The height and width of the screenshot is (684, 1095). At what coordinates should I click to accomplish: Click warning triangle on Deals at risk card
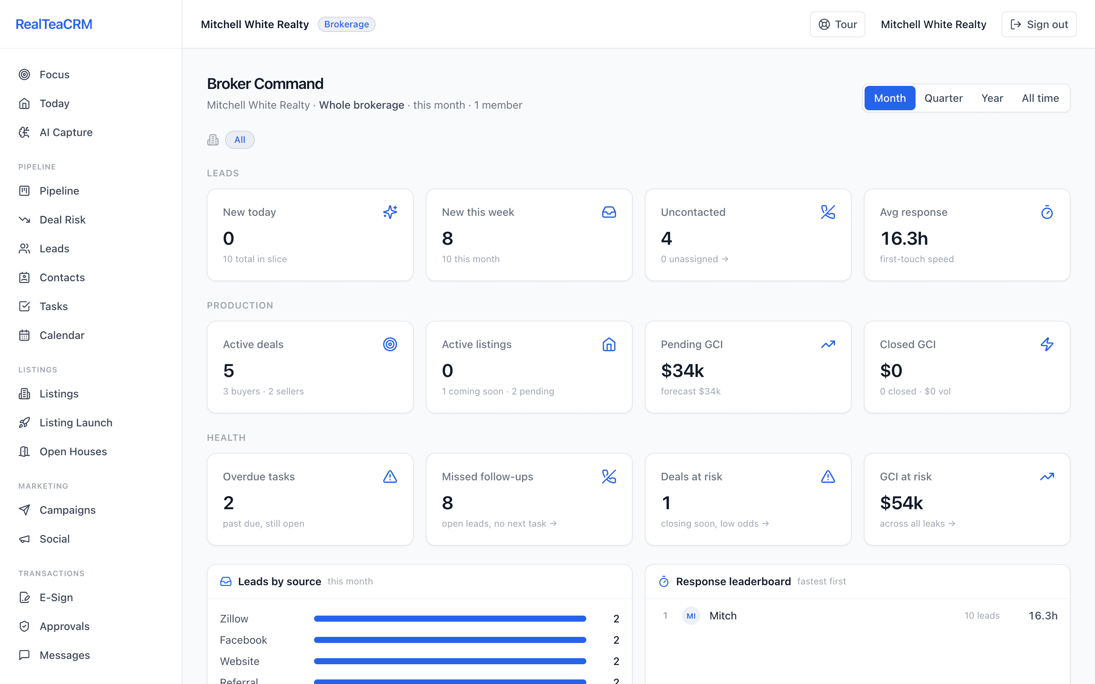point(828,477)
